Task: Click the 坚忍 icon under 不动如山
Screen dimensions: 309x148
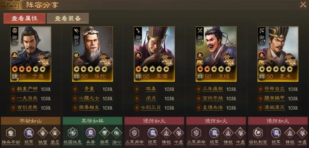Action: (55, 133)
